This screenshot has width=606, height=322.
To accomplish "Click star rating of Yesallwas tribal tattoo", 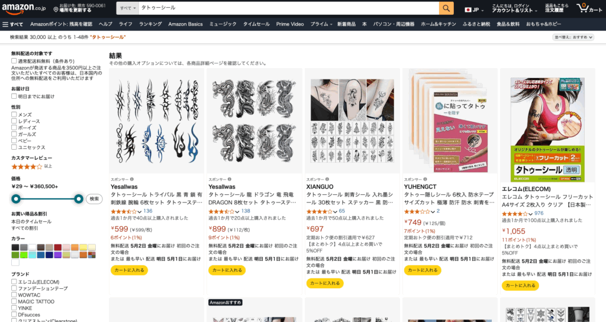I will (124, 211).
